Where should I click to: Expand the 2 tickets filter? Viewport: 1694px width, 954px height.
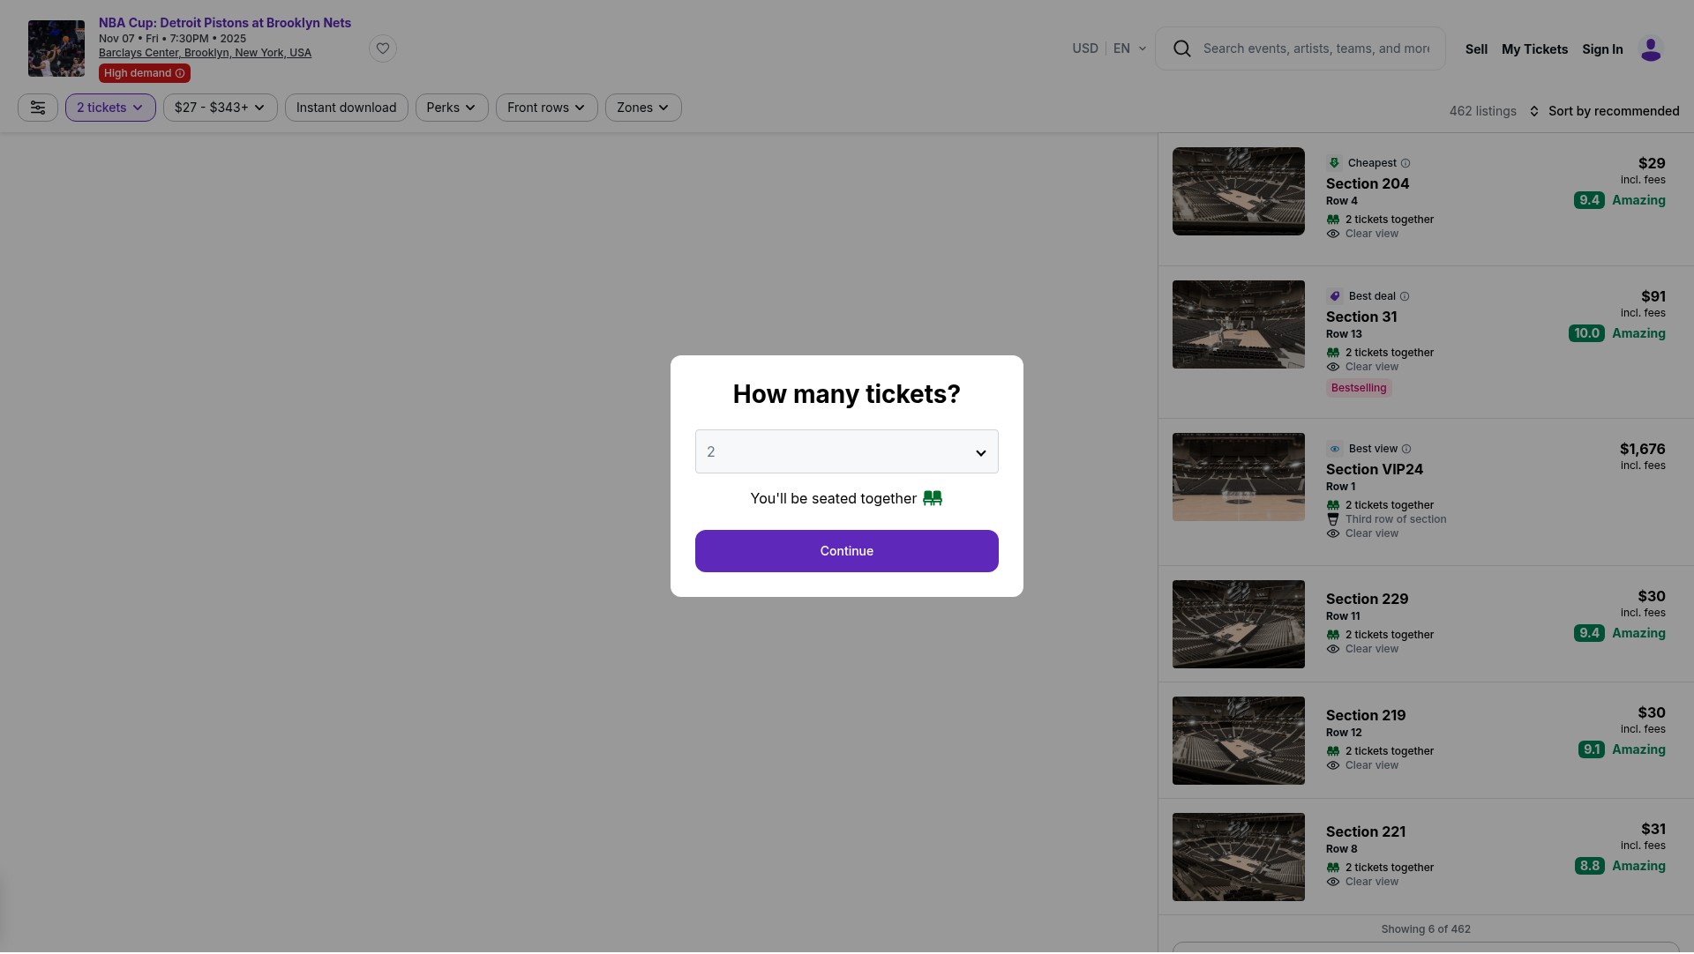click(x=110, y=108)
